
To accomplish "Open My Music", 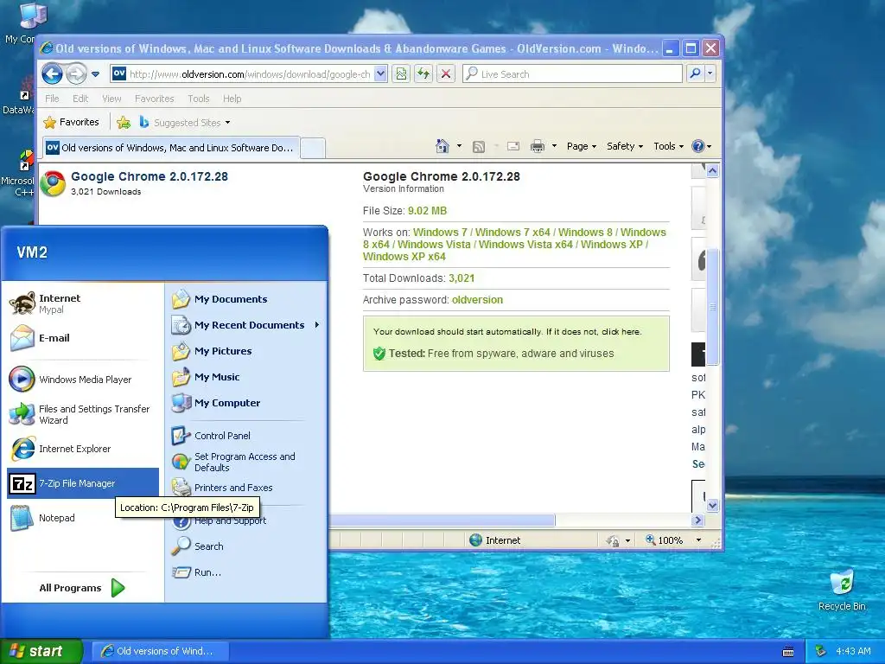I will 246,377.
